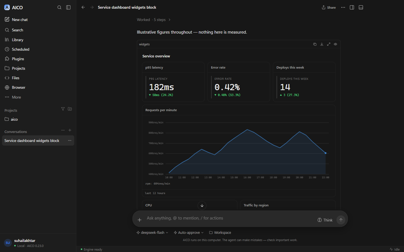Screen dimensions: 404x252
Task: Expand the More sidebar items
Action: click(38, 97)
